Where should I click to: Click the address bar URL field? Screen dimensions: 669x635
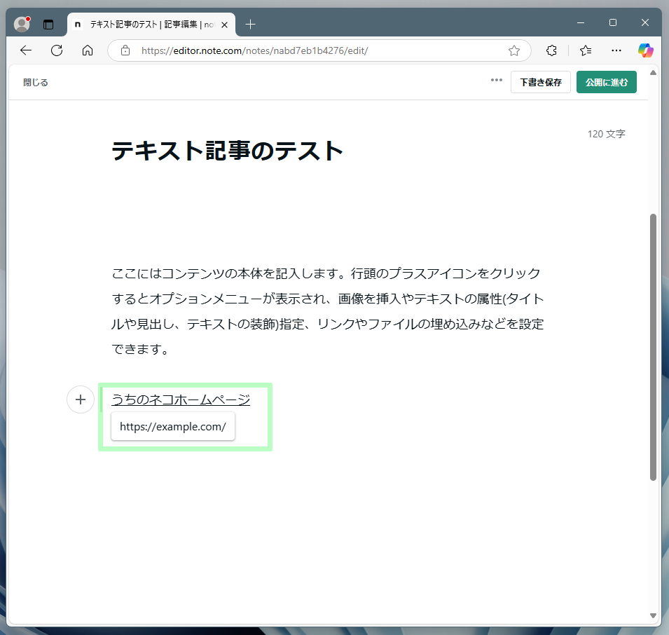tap(319, 50)
